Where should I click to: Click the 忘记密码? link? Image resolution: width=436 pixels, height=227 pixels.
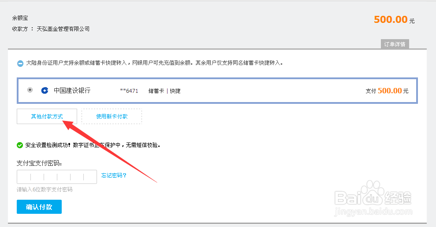click(x=114, y=176)
